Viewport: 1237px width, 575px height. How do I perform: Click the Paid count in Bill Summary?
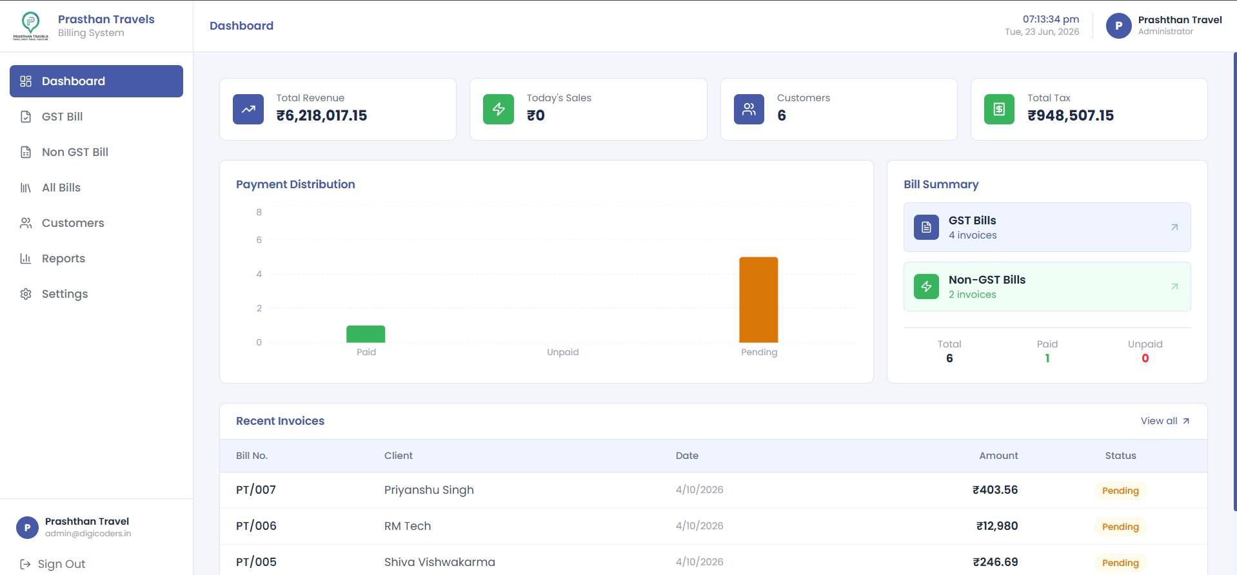click(1047, 358)
